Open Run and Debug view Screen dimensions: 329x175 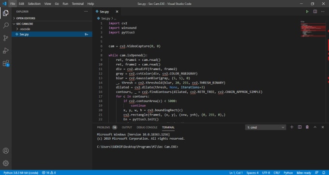[x=6, y=50]
